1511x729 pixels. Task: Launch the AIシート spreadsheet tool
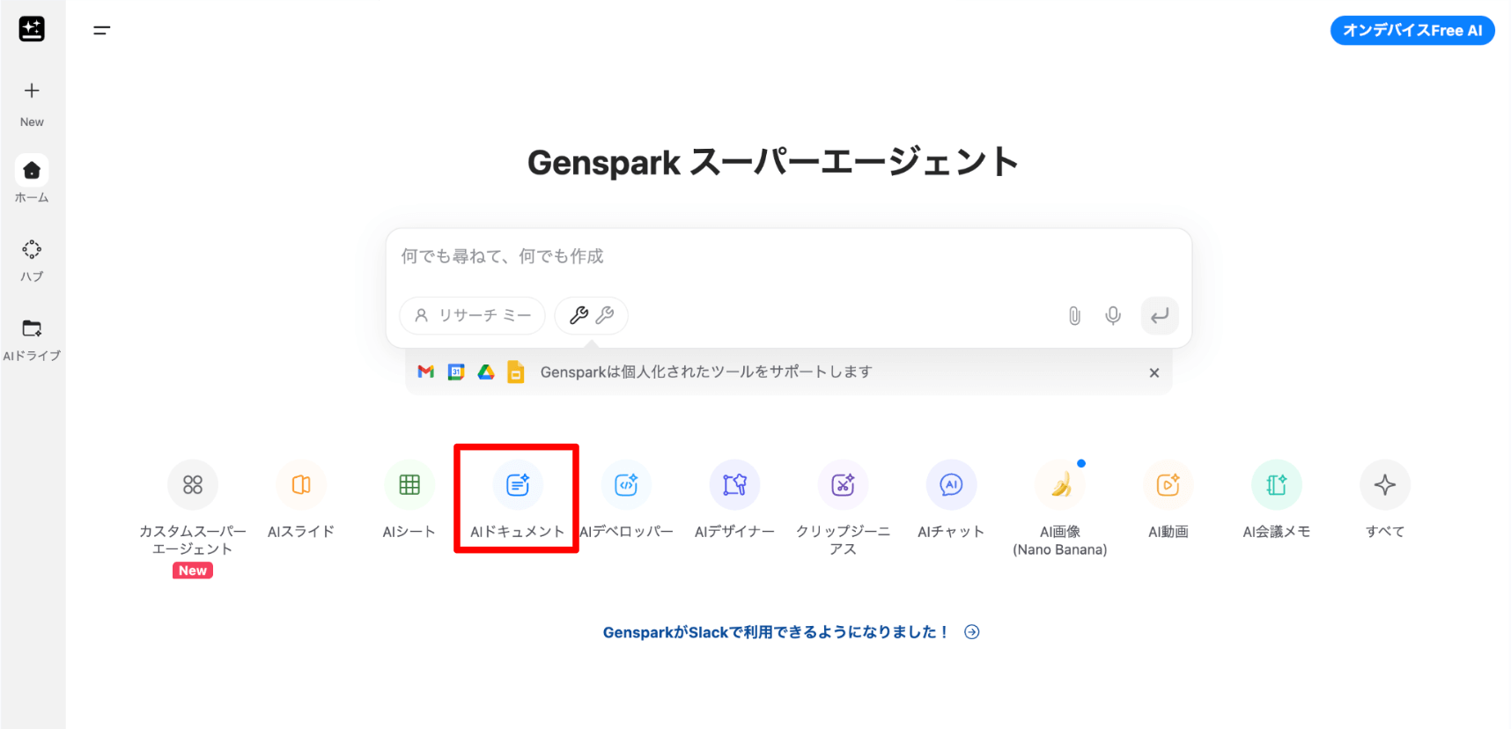click(x=409, y=485)
